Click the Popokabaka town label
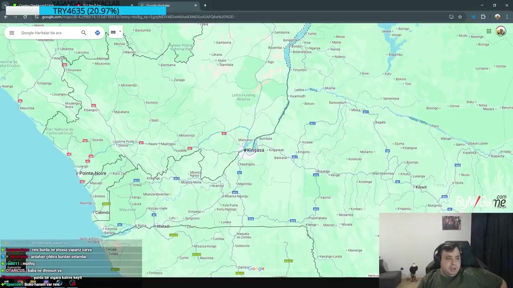Screen dimensions: 513x288 point(318,218)
